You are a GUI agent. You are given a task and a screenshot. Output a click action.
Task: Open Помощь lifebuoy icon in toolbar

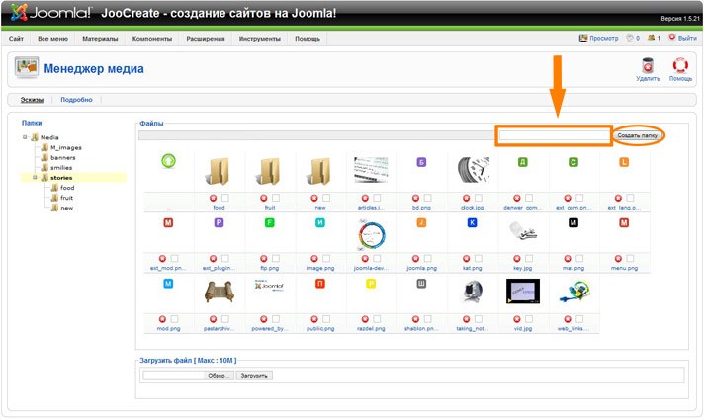680,66
